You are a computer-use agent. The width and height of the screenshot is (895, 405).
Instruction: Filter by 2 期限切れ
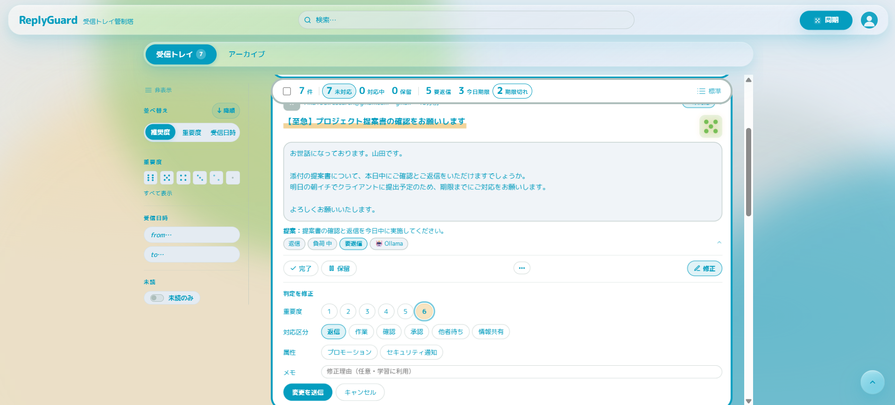click(x=512, y=91)
